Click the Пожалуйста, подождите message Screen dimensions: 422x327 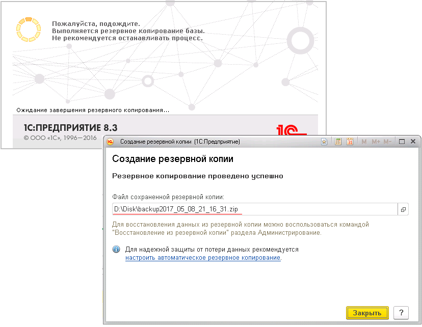96,23
